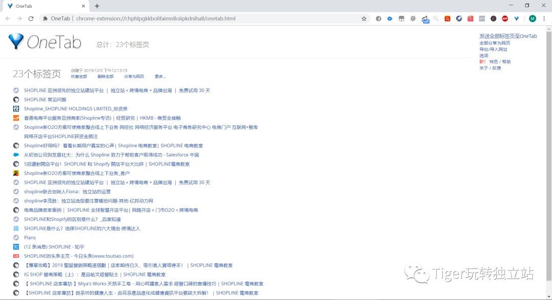Open the 香港电商平台服务亚洲商家 HKMB link
The image size is (552, 300).
click(102, 118)
